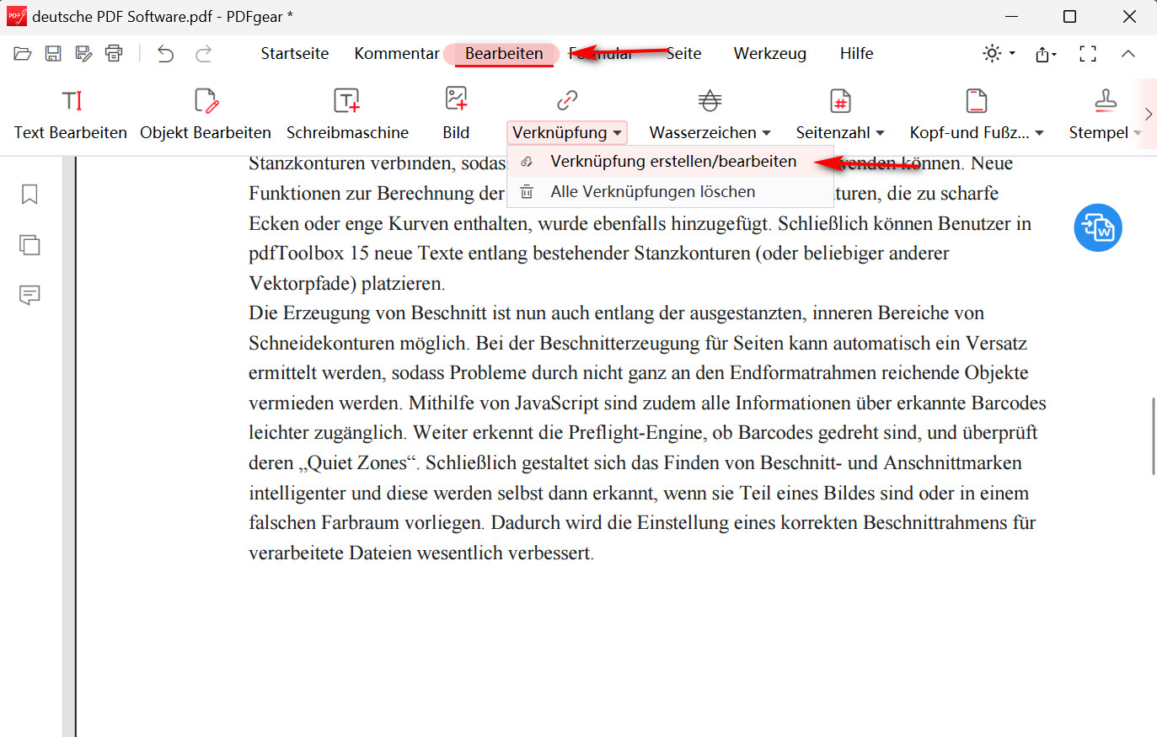This screenshot has width=1157, height=737.
Task: Show more ribbon tools via right chevron
Action: click(x=1148, y=114)
